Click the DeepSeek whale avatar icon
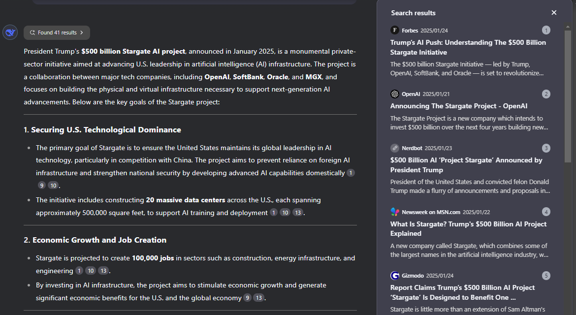The height and width of the screenshot is (315, 576). pos(10,32)
